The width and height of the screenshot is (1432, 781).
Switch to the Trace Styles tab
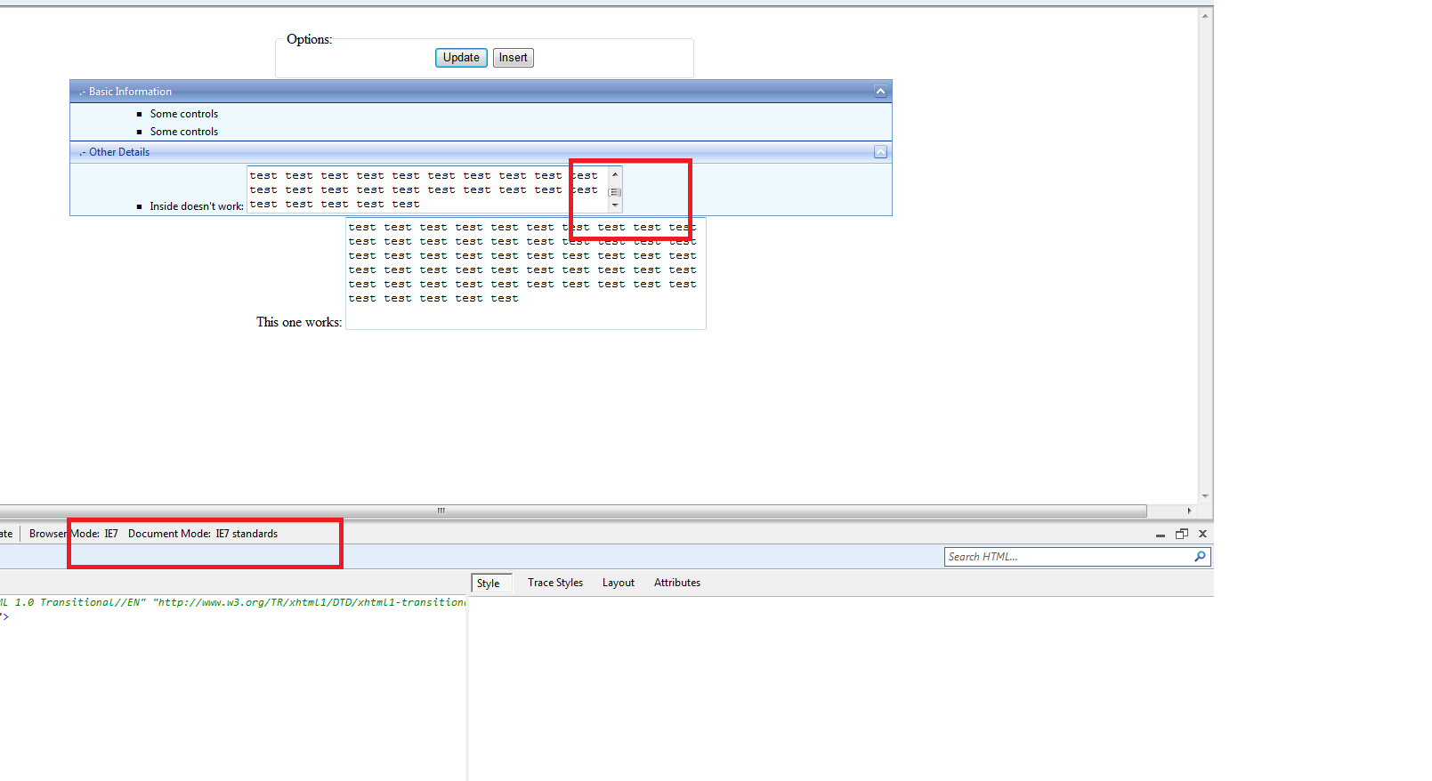[555, 583]
